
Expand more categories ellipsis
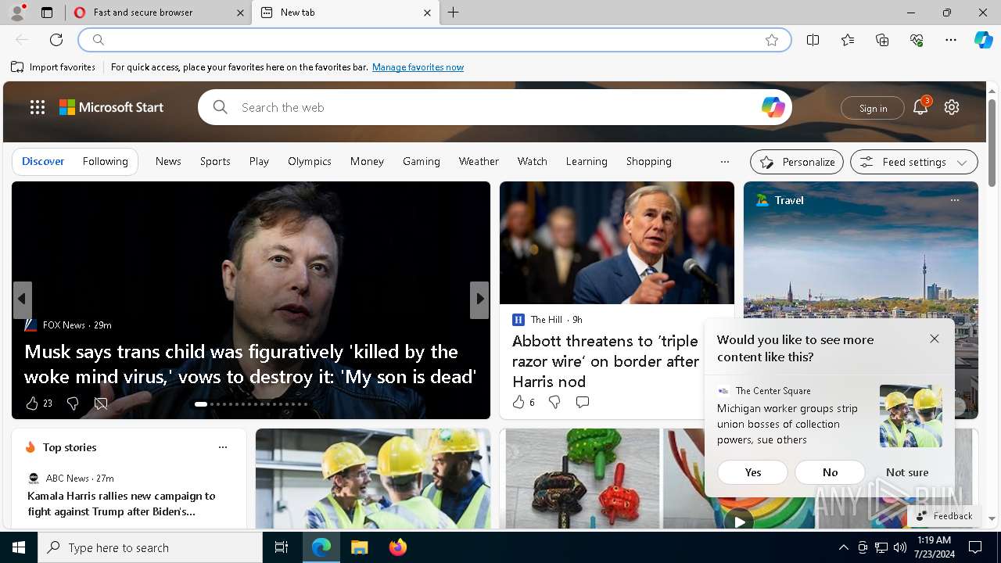point(725,162)
